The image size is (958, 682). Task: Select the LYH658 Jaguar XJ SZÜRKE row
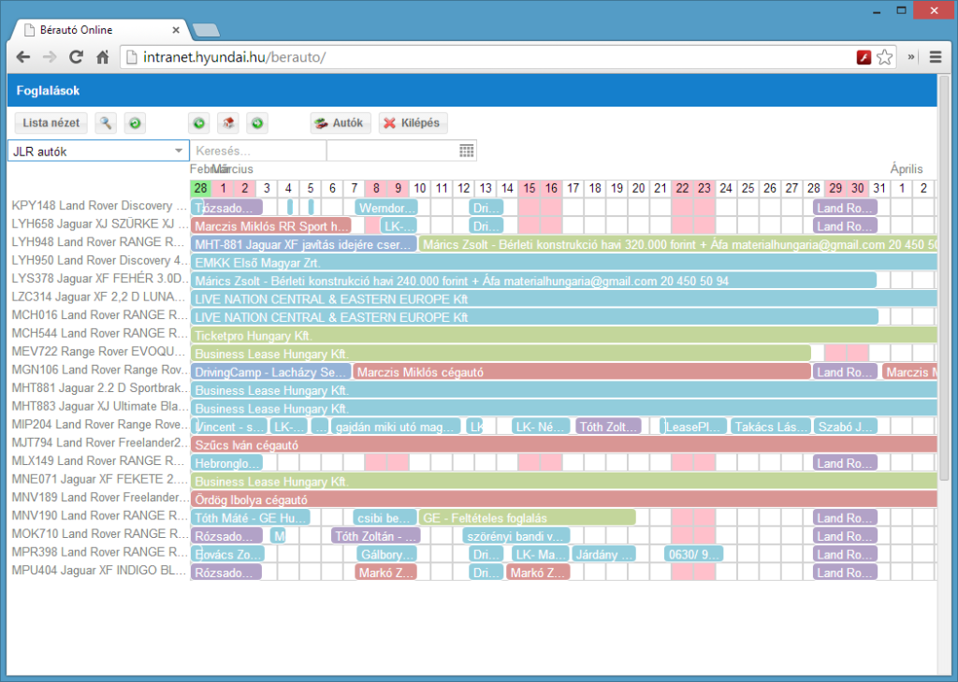point(99,225)
